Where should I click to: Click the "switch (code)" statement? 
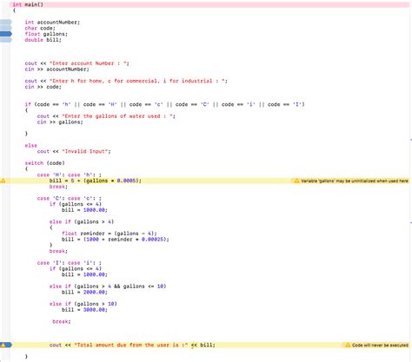click(x=44, y=163)
